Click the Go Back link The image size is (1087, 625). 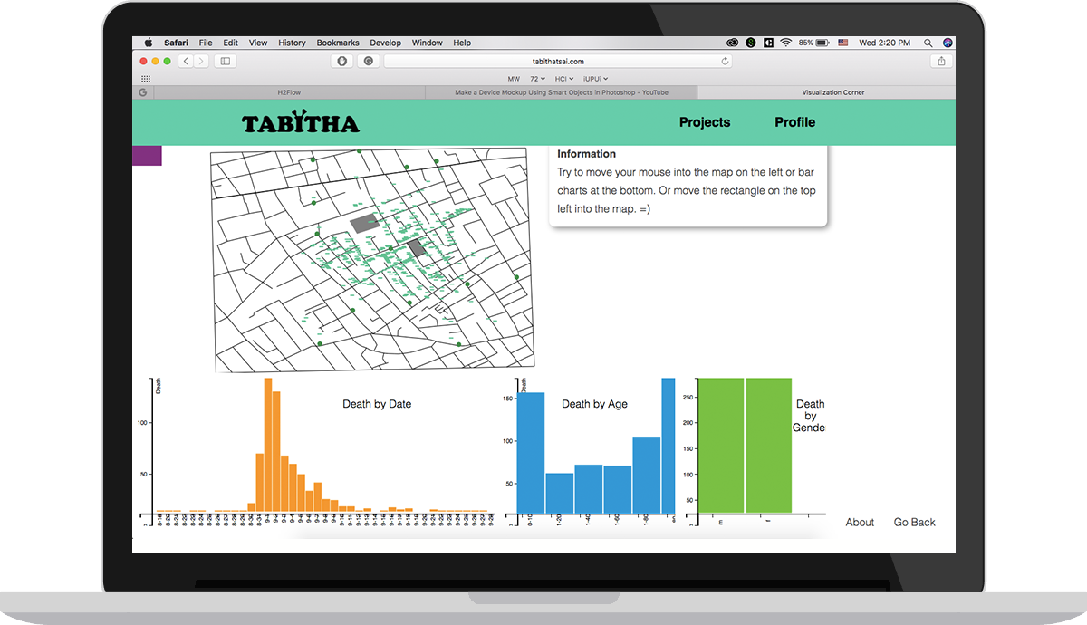point(914,522)
